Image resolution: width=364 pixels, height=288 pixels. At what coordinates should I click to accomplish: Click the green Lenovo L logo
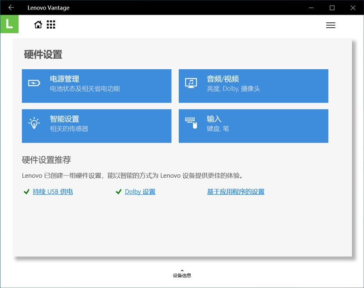pyautogui.click(x=9, y=25)
